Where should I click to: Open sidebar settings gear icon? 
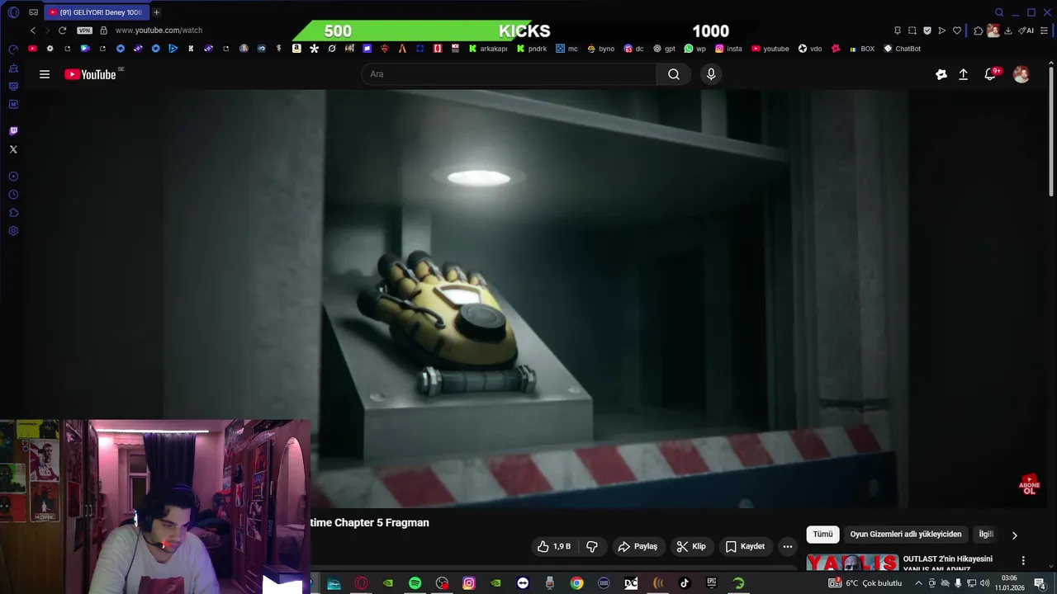pyautogui.click(x=13, y=231)
